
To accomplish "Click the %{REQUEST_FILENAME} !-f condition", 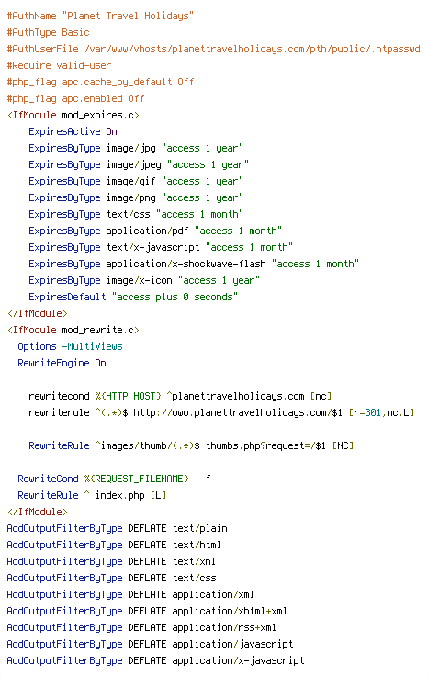I will (147, 479).
